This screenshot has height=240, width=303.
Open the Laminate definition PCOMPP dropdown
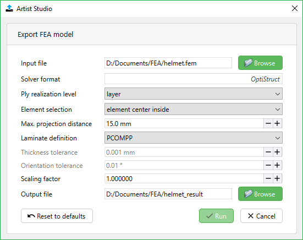[194, 138]
